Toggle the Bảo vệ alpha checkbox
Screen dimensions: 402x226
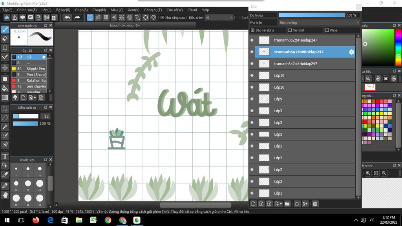point(252,30)
